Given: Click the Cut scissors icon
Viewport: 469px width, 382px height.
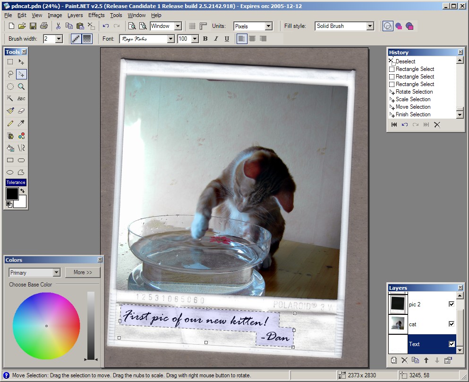Looking at the screenshot, I should click(x=58, y=26).
